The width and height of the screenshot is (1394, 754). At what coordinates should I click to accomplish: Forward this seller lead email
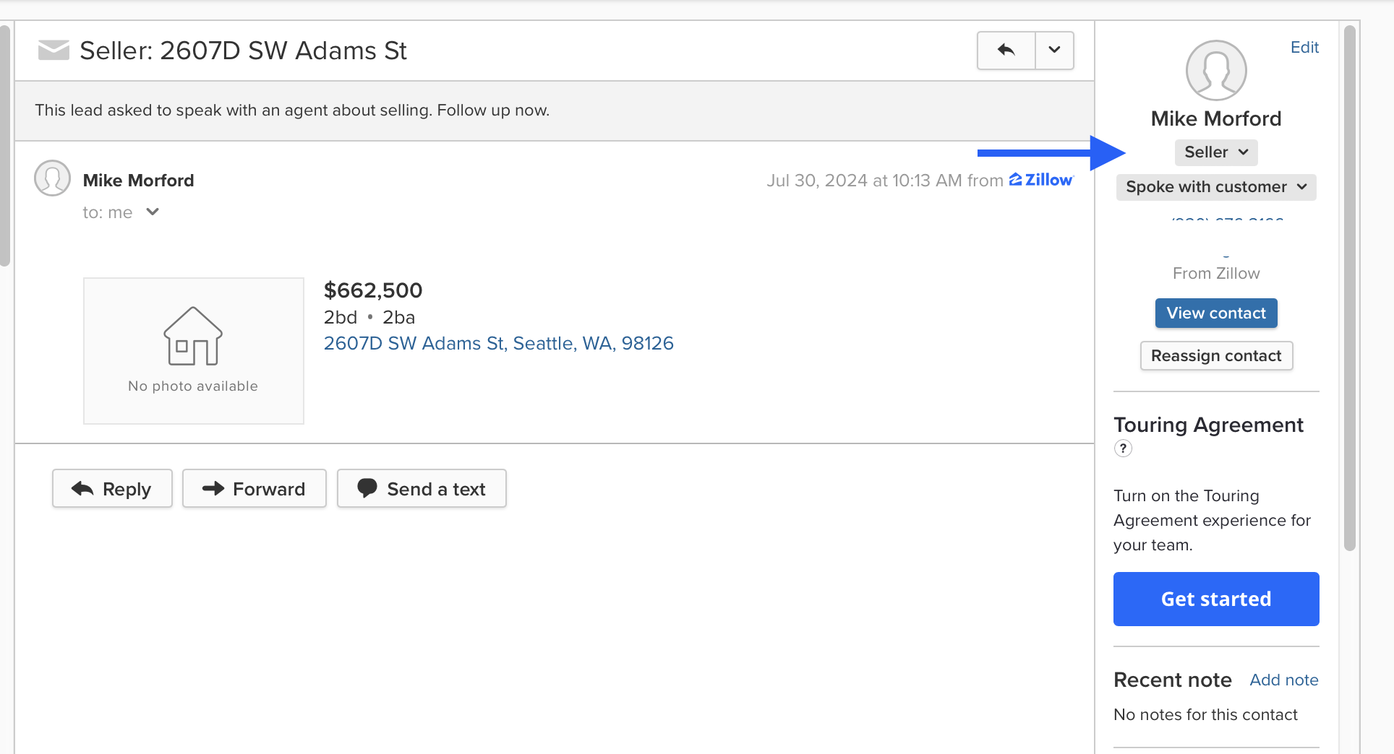point(254,489)
